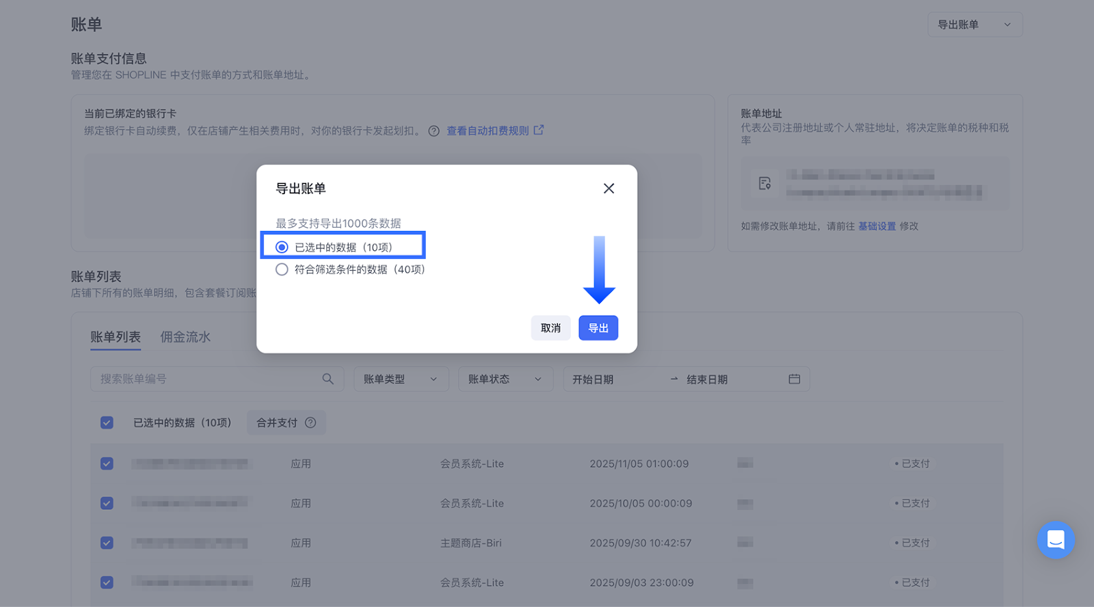Click the date 2025/09/30 10:42:57

[641, 543]
